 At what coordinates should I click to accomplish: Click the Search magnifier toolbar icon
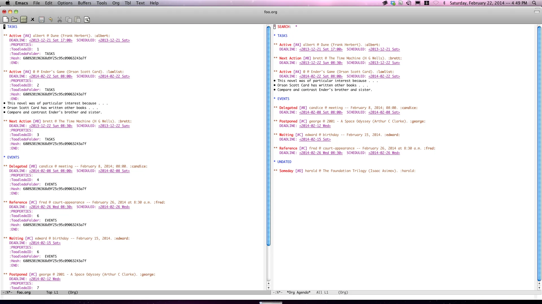tap(87, 19)
